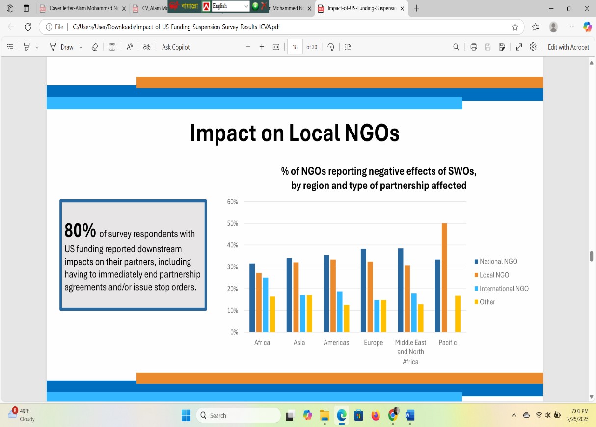Click the vertical scrollbar thumb
The image size is (596, 427).
coord(592,256)
